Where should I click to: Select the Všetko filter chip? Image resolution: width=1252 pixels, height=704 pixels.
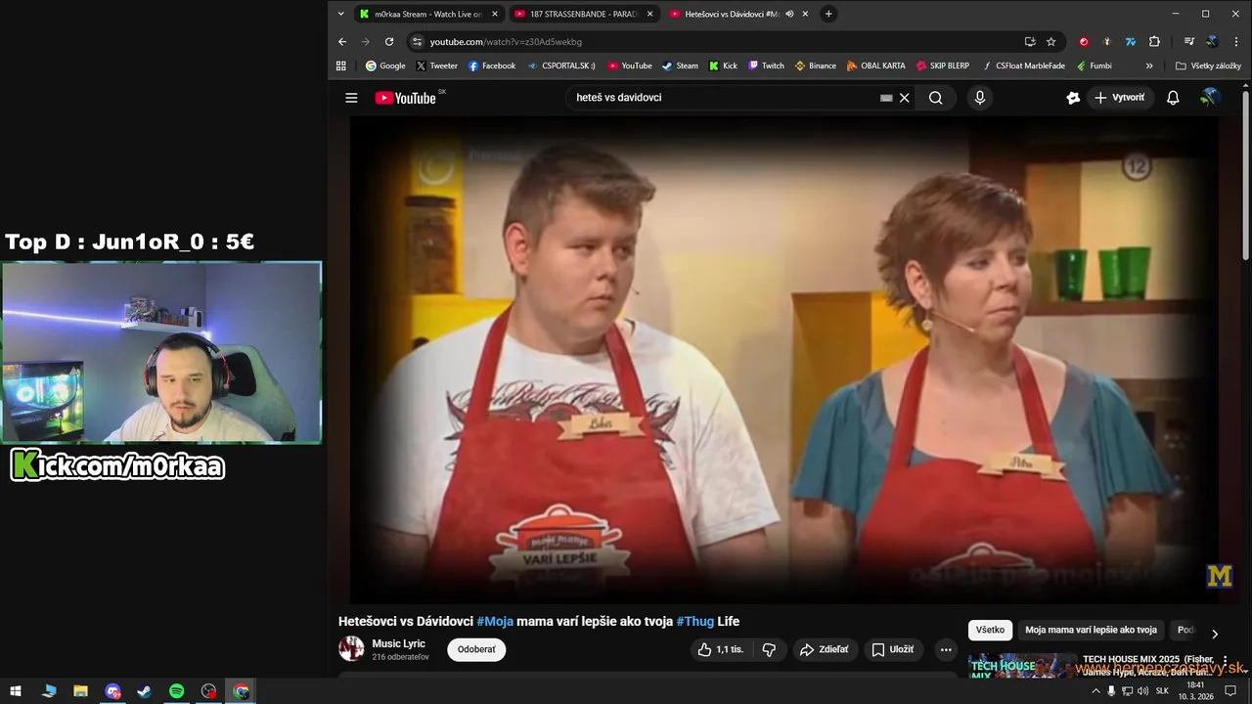tap(990, 630)
